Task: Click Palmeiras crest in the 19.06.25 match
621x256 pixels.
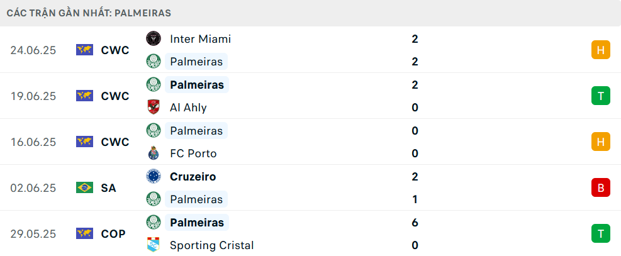Action: click(x=154, y=84)
